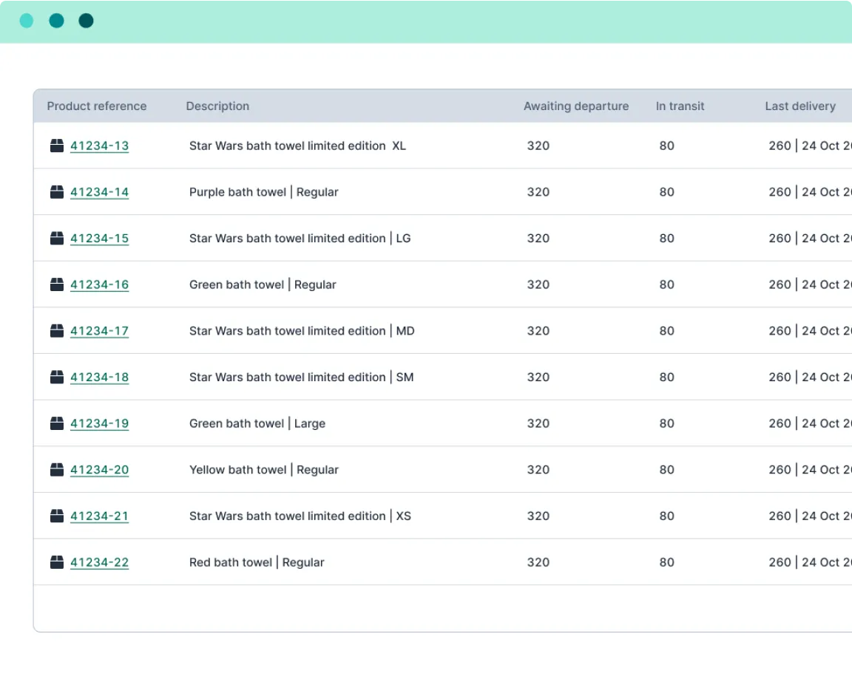Select the Green bath towel | Large description
Image resolution: width=852 pixels, height=676 pixels.
pos(257,423)
